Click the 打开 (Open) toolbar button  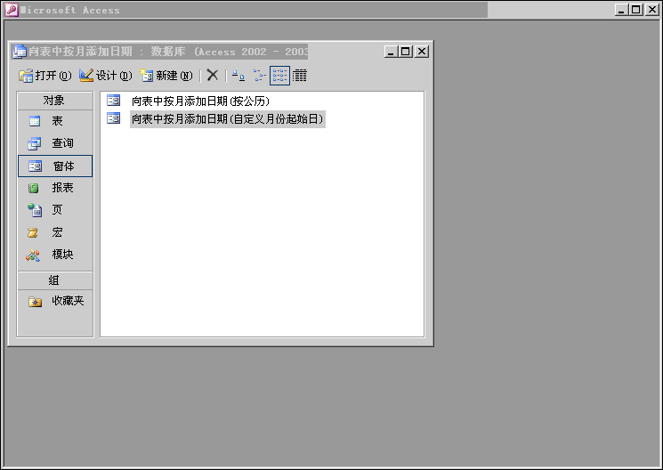click(x=44, y=76)
